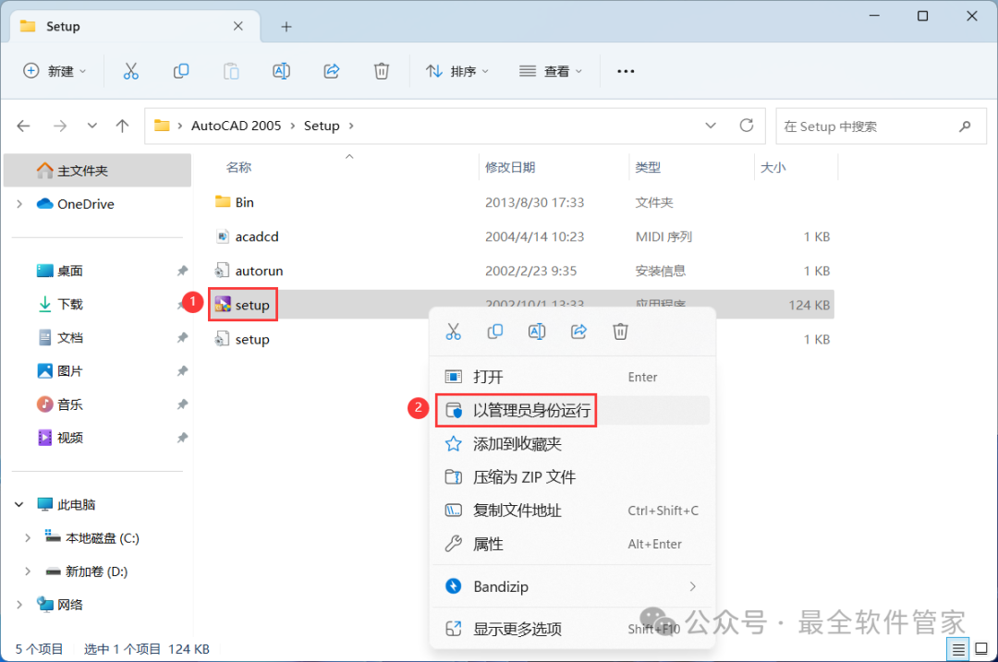The width and height of the screenshot is (998, 662).
Task: Open the 新建 new item dropdown
Action: click(55, 71)
